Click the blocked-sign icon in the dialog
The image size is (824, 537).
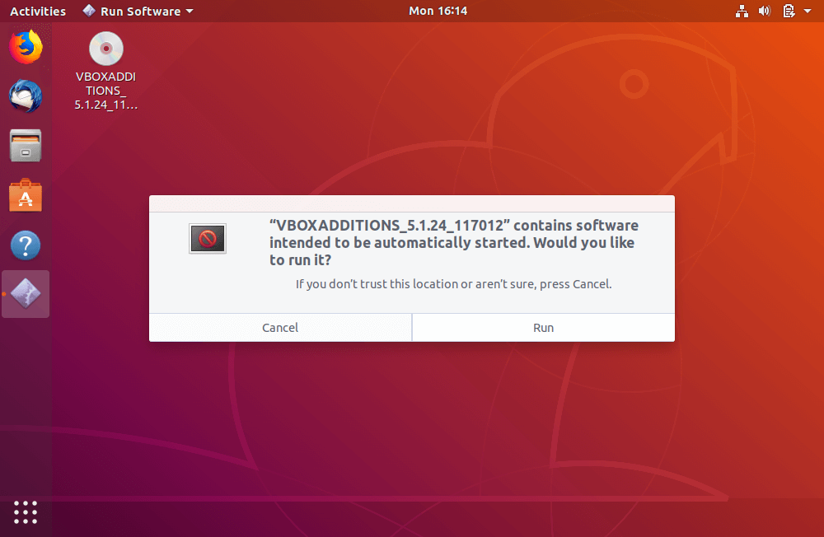pos(208,239)
